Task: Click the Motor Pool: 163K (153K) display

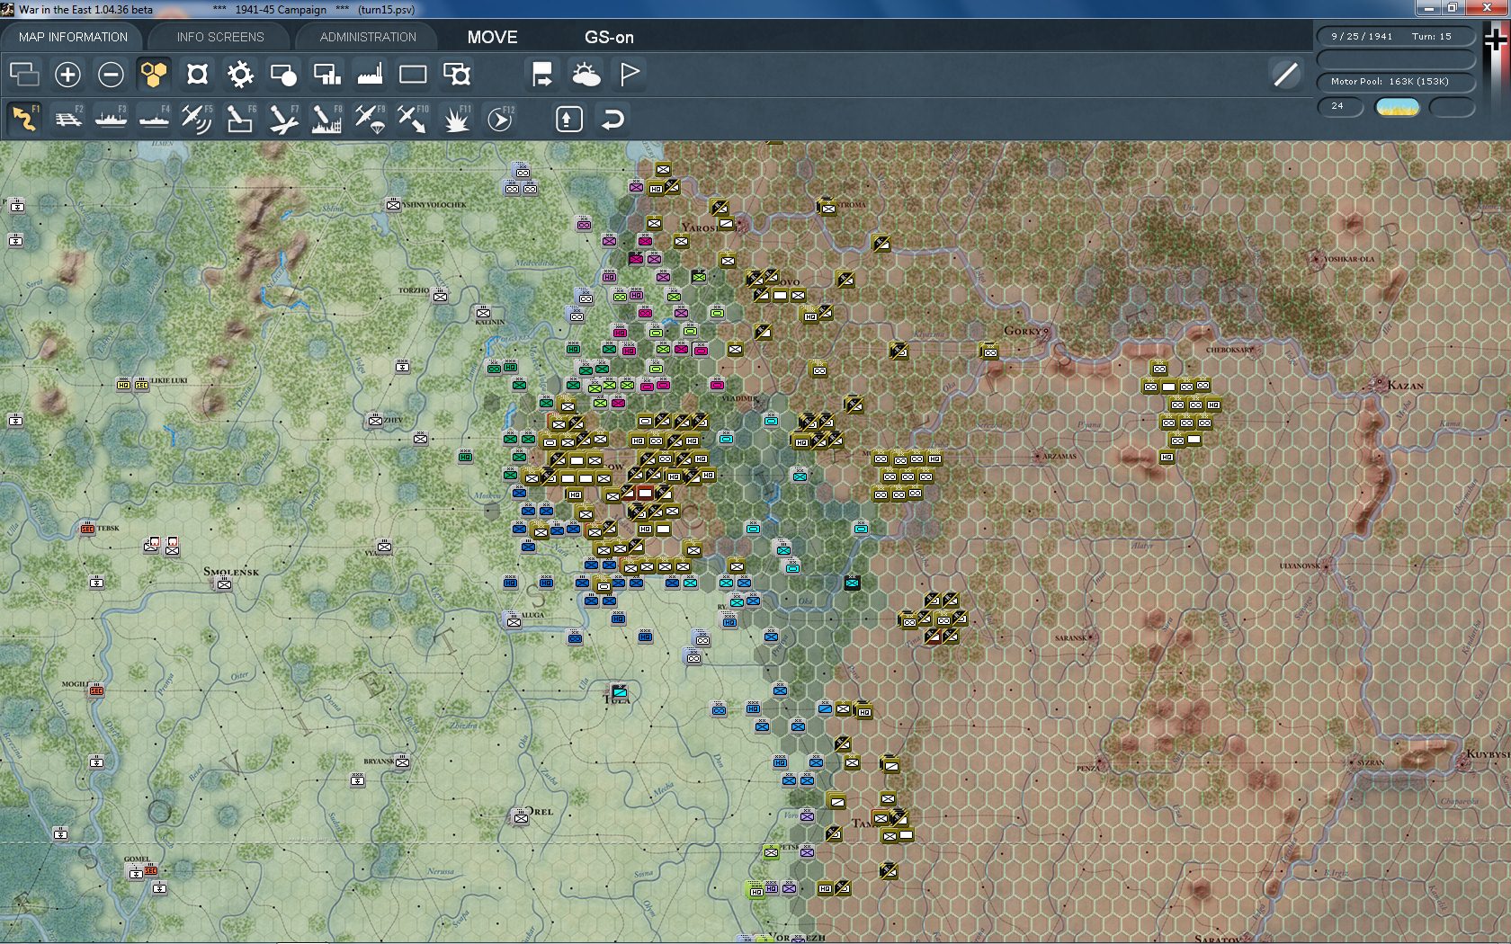Action: [x=1396, y=82]
